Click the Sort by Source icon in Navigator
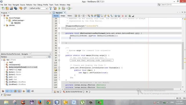The image size is (186, 105). (32, 91)
